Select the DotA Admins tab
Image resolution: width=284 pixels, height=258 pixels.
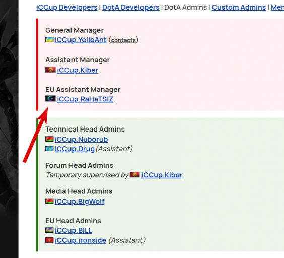pos(185,7)
